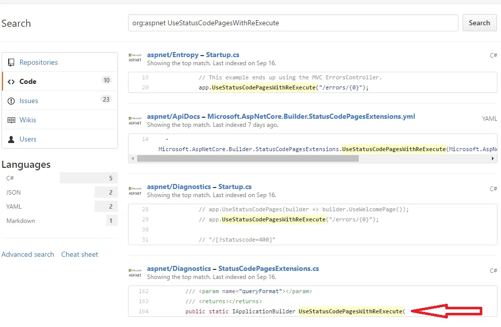Click the Users person icon
The width and height of the screenshot is (501, 327).
11,139
